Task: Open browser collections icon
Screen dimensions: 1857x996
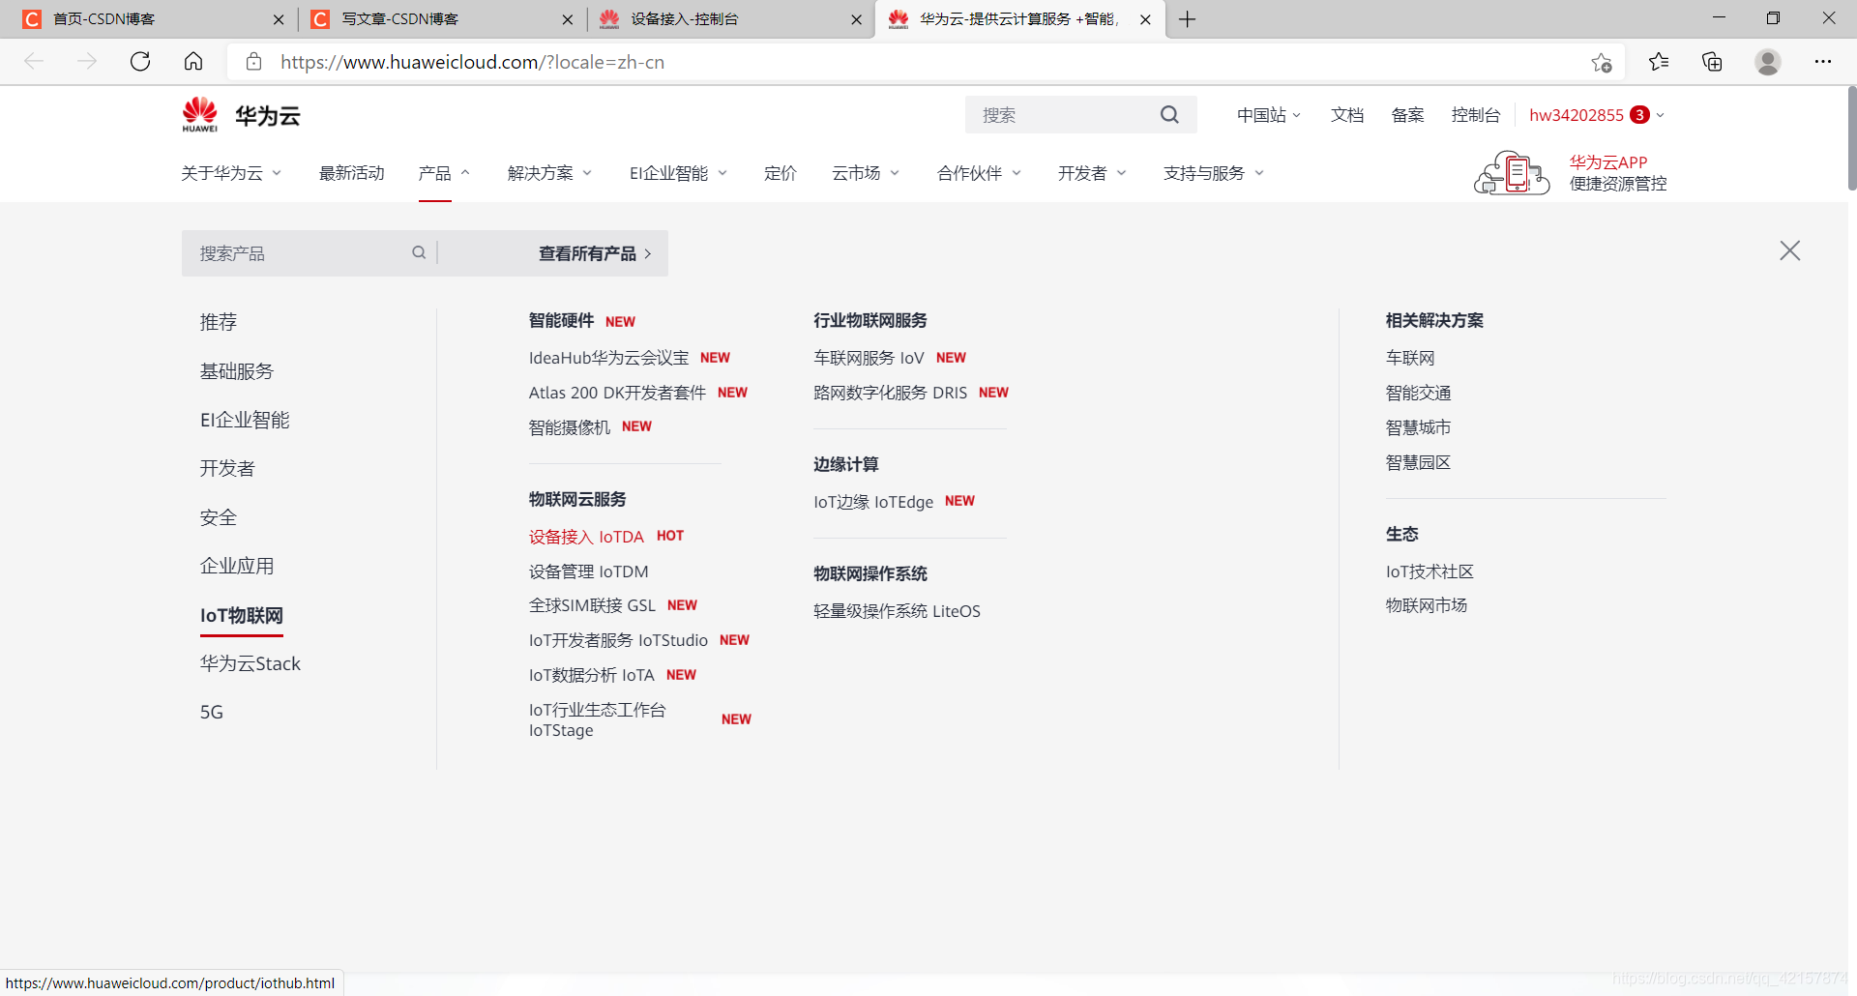Action: (1712, 62)
